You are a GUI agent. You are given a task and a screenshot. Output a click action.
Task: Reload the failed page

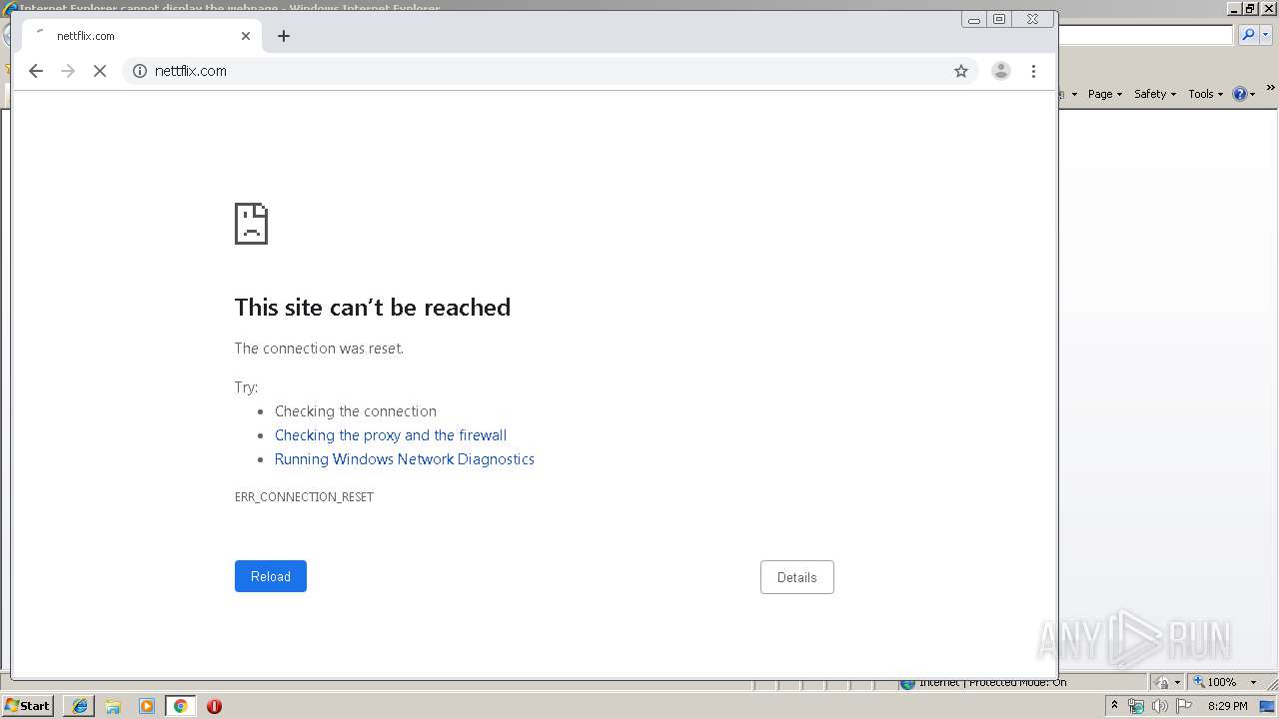(271, 576)
